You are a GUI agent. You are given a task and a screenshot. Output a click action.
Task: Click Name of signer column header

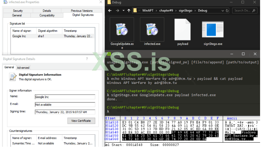pyautogui.click(x=22, y=31)
